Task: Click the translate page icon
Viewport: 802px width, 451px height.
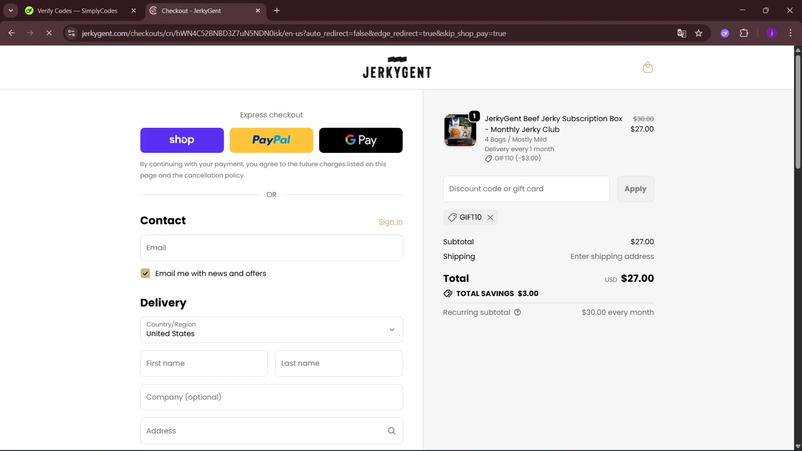Action: pos(682,33)
